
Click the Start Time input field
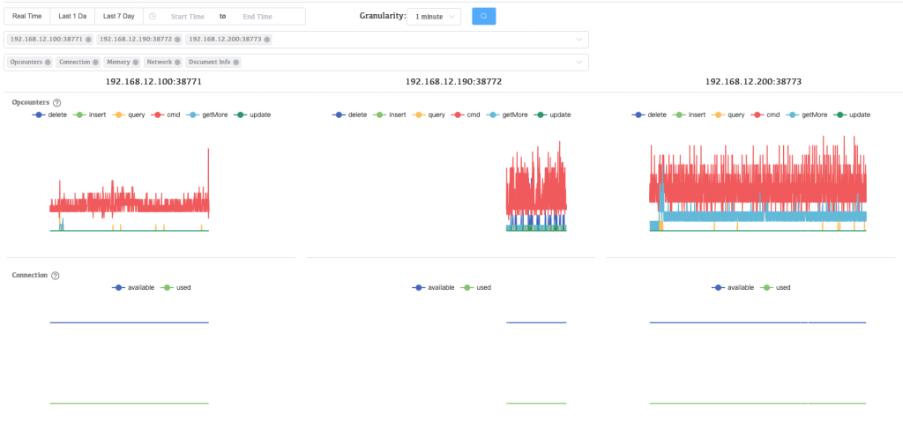(186, 17)
